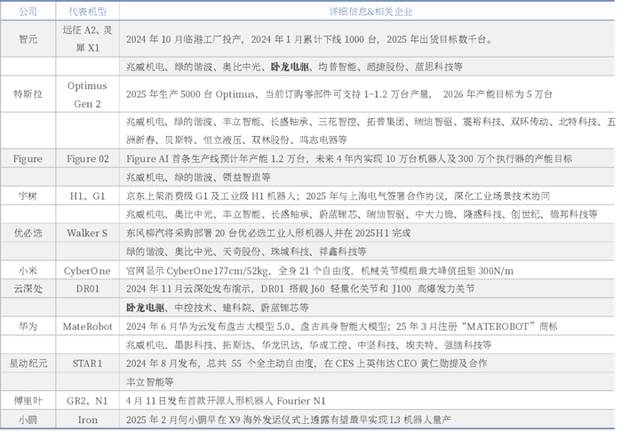
Task: Select the 星动纪元 company cell
Action: [28, 364]
